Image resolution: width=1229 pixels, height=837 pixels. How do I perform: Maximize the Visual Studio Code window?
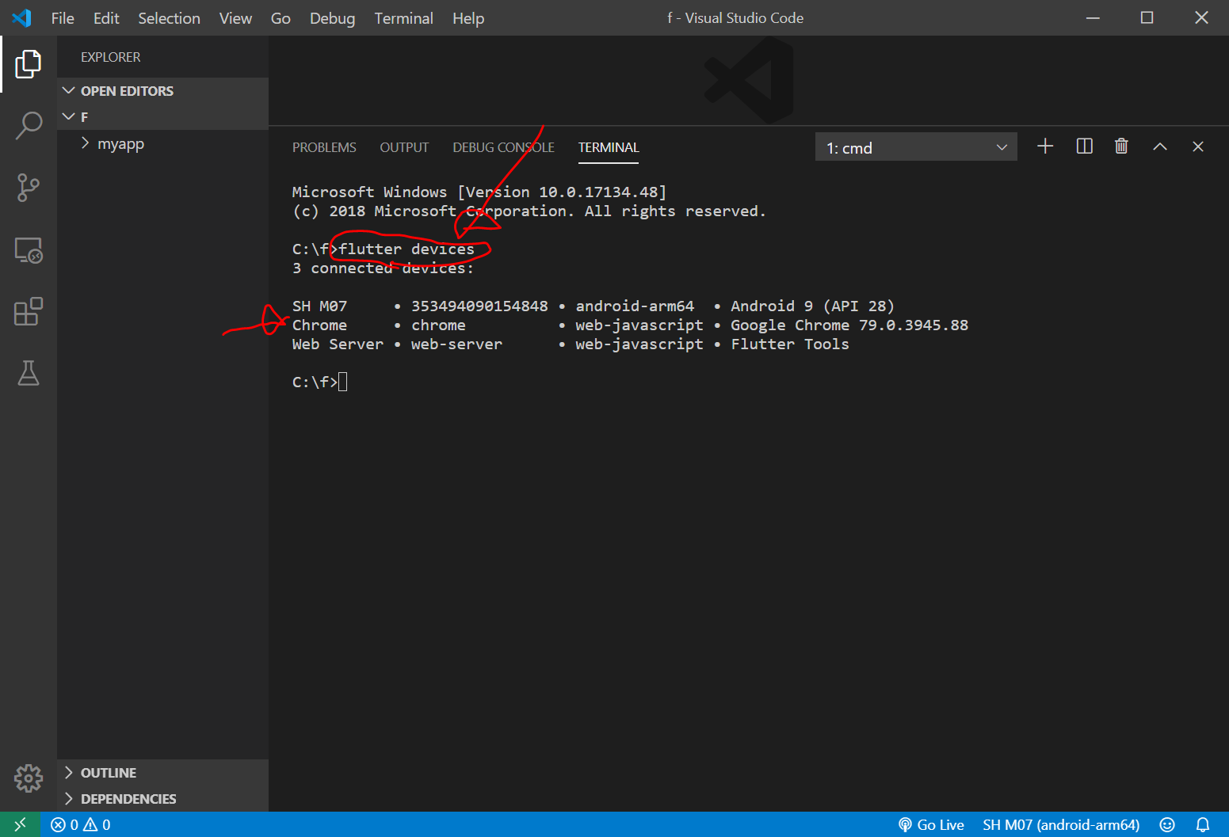click(x=1147, y=17)
